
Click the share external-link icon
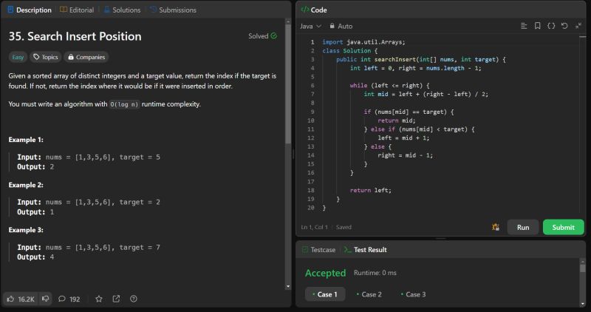click(x=116, y=299)
